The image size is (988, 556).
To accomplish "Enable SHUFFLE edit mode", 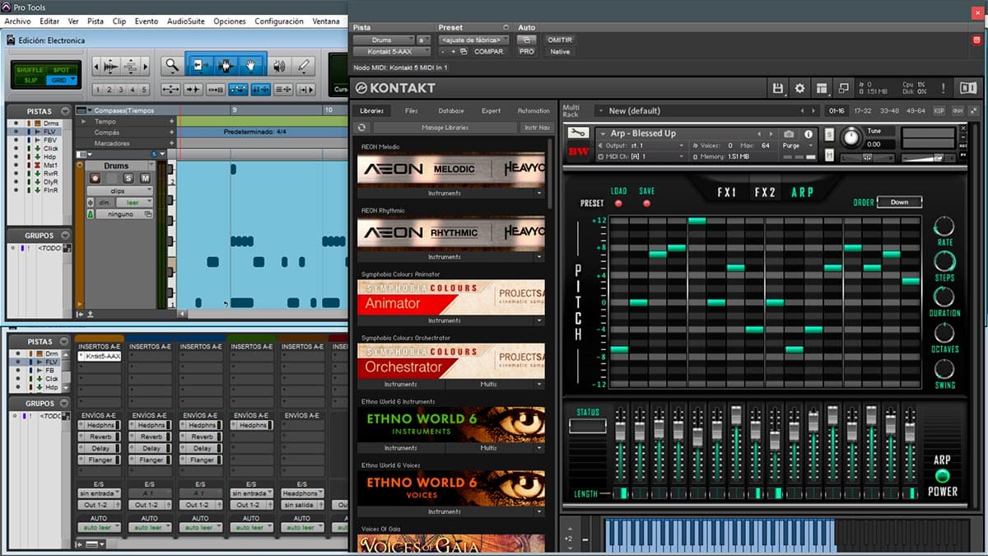I will pyautogui.click(x=29, y=70).
